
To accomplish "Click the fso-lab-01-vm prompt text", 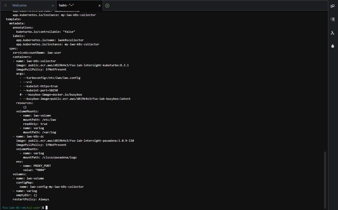I will coord(14,208).
